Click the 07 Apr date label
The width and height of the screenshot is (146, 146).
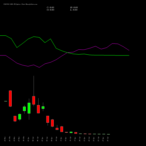tap(42, 139)
